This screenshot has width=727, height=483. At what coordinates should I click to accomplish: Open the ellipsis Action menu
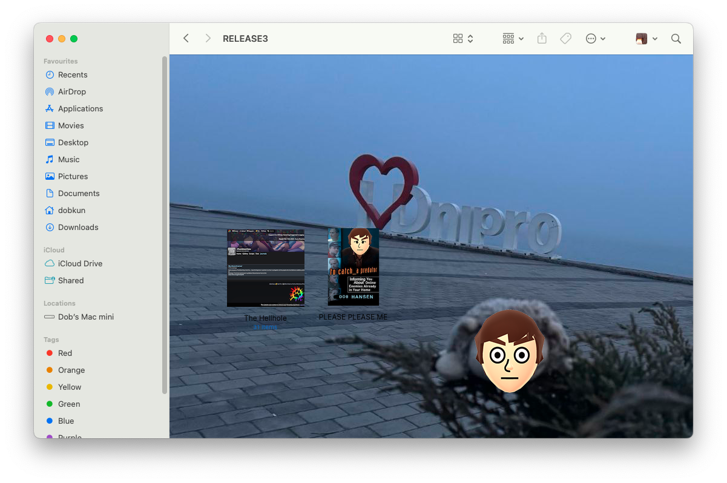(596, 39)
